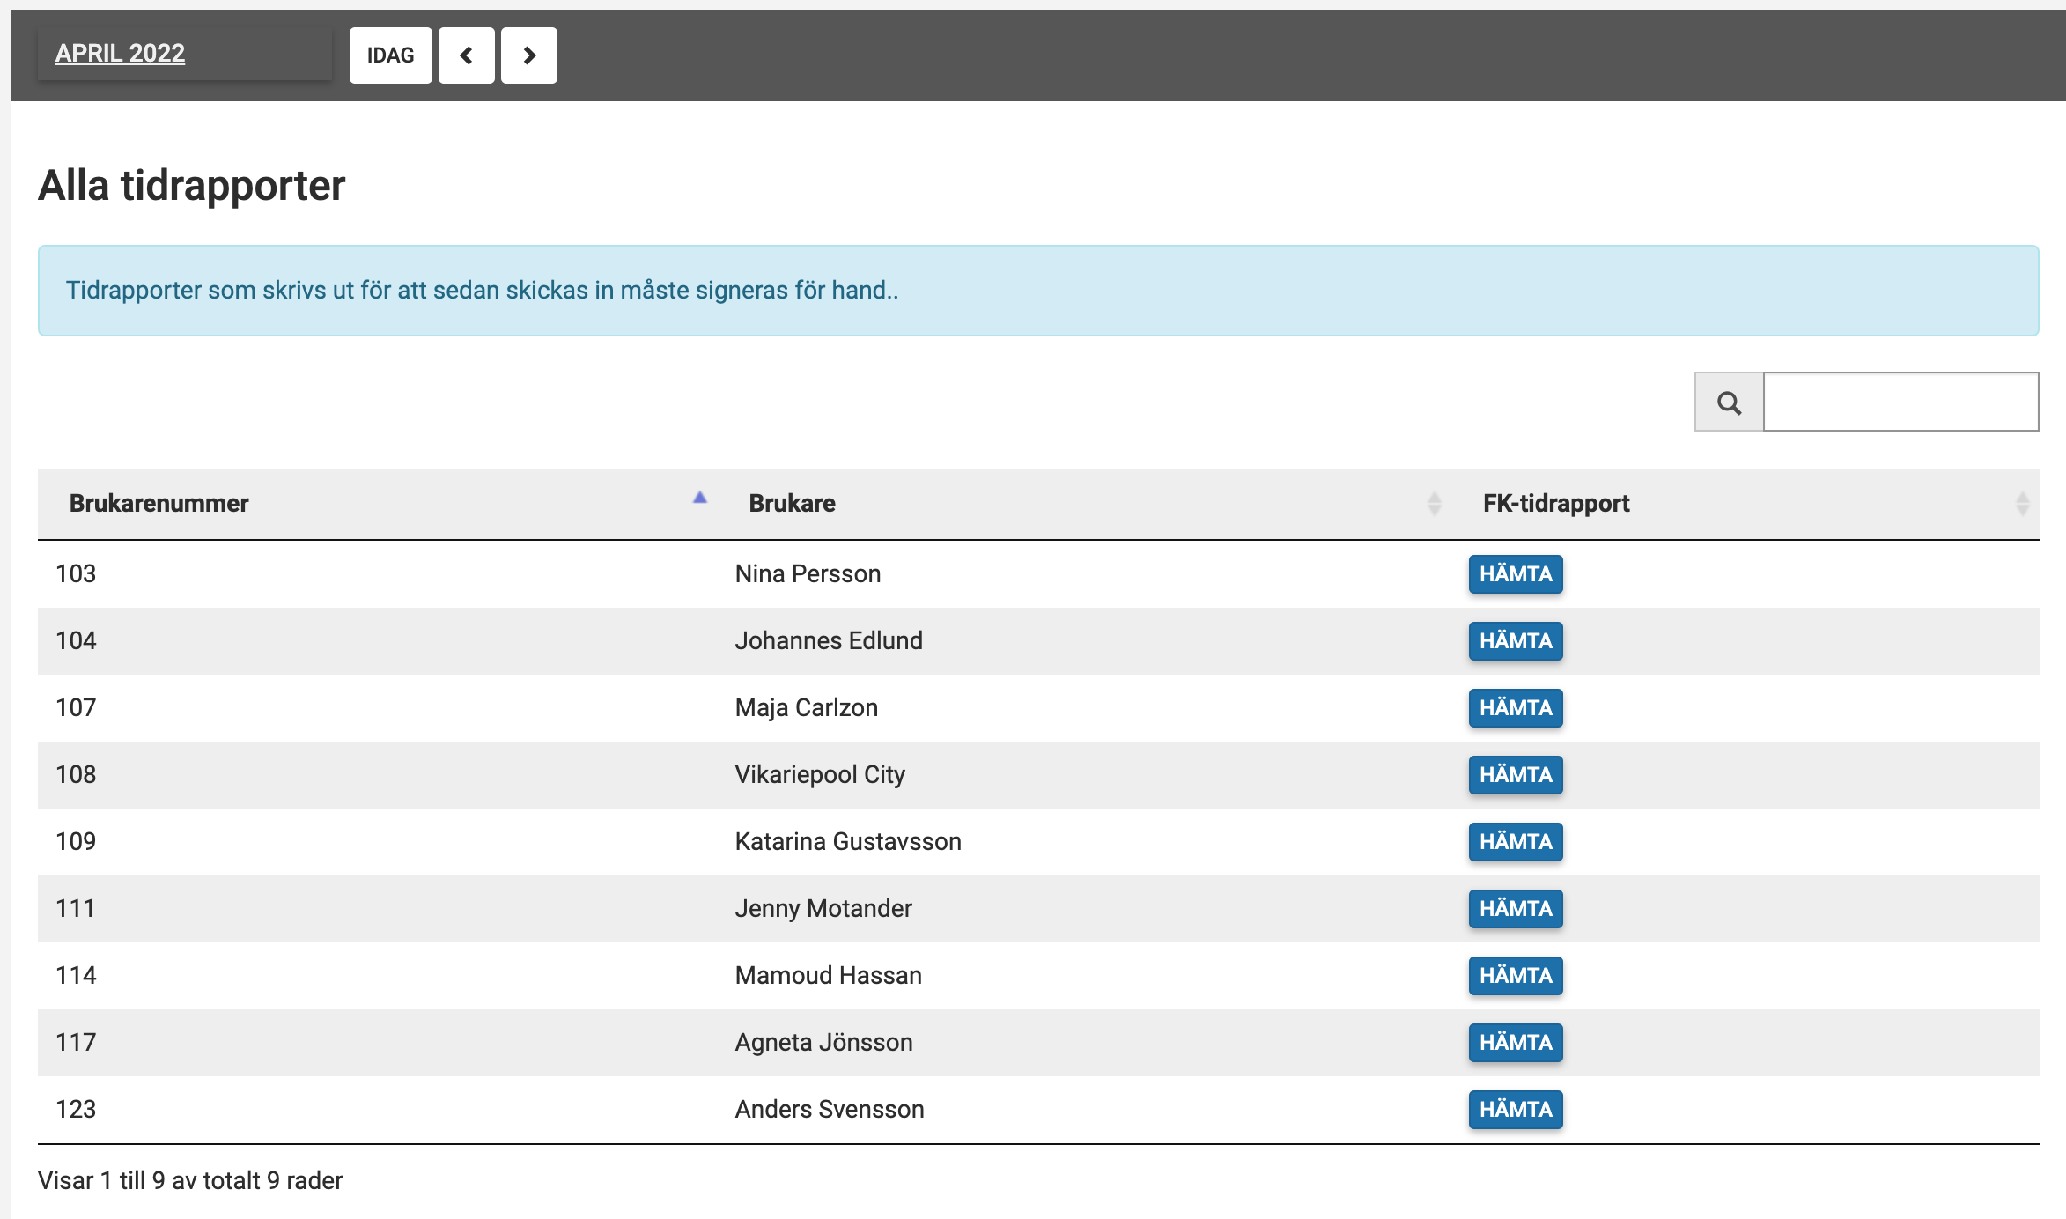Click the FK-tidrapport column header
The width and height of the screenshot is (2066, 1219).
(x=1555, y=504)
